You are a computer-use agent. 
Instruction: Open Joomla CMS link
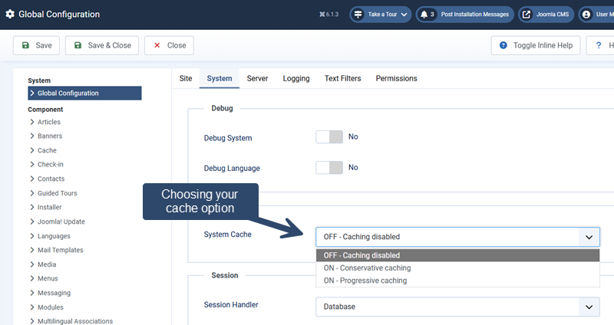tap(546, 15)
